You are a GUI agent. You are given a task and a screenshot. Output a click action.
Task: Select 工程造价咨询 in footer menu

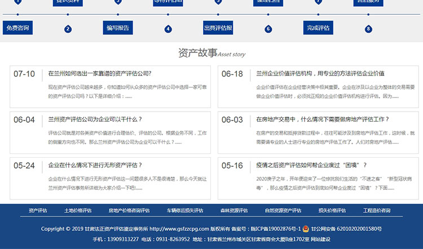[377, 210]
